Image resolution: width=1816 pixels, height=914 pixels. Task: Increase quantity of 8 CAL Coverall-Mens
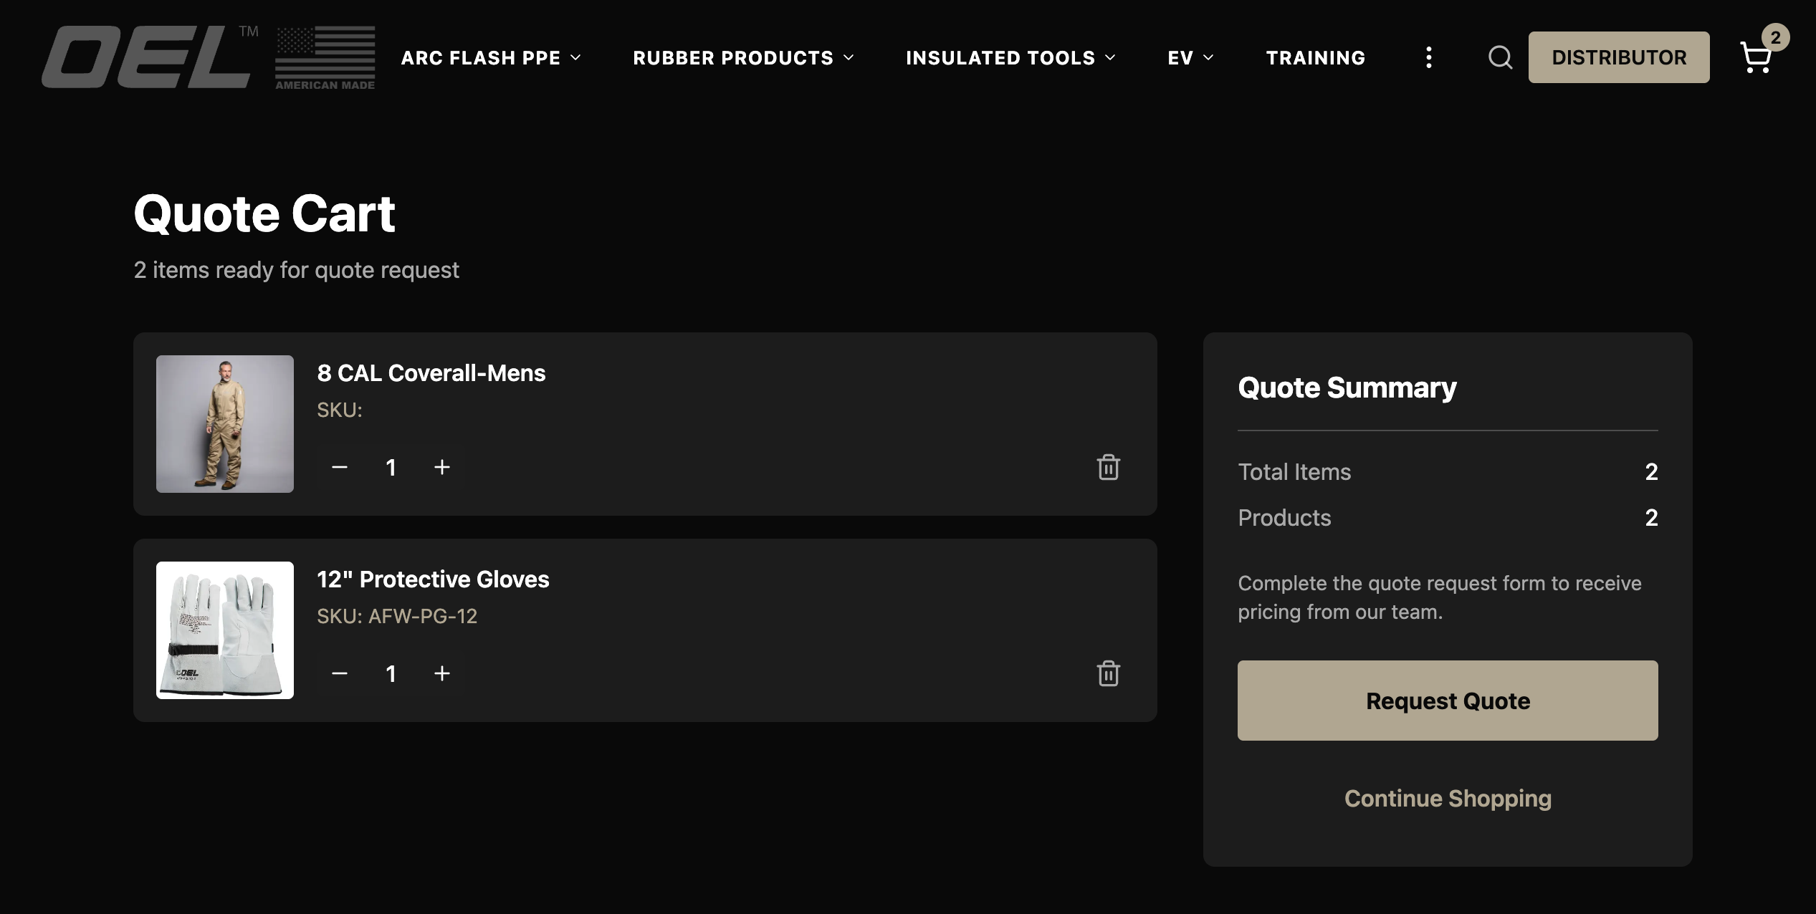point(442,467)
